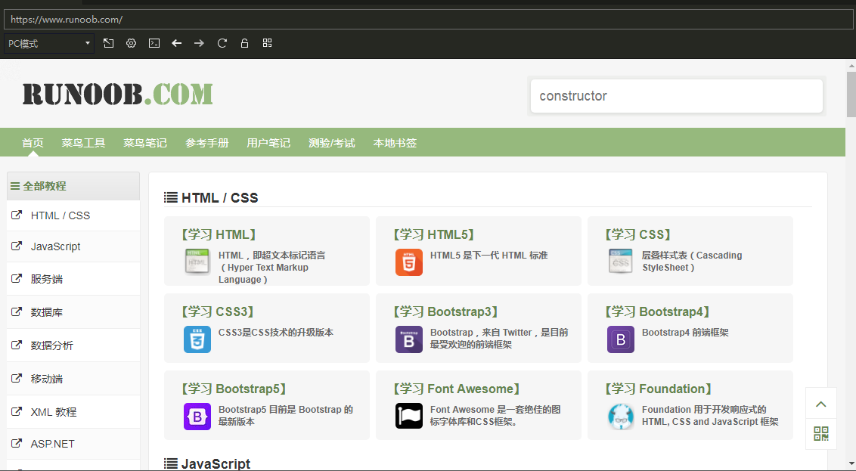Click the Foundation yeti icon
The width and height of the screenshot is (856, 471).
621,417
